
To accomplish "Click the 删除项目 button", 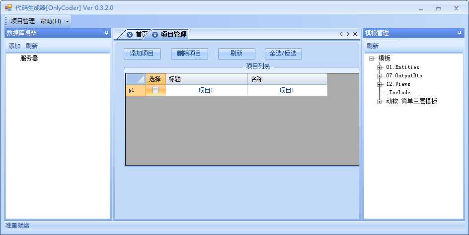I will [189, 54].
